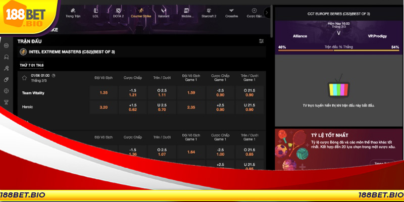Expand the CCT Europe Series match header

338,13
